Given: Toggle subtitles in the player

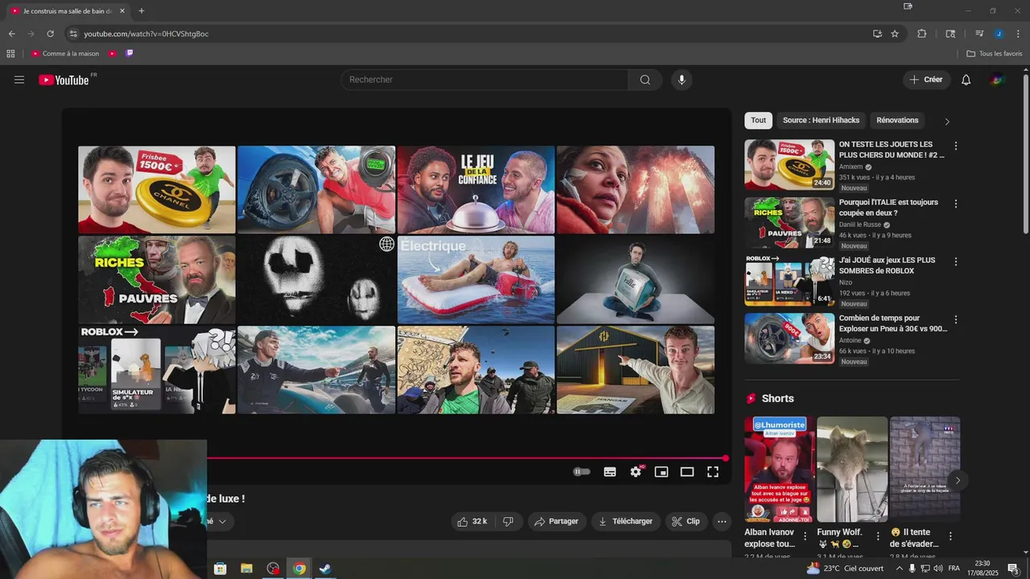Looking at the screenshot, I should coord(610,472).
